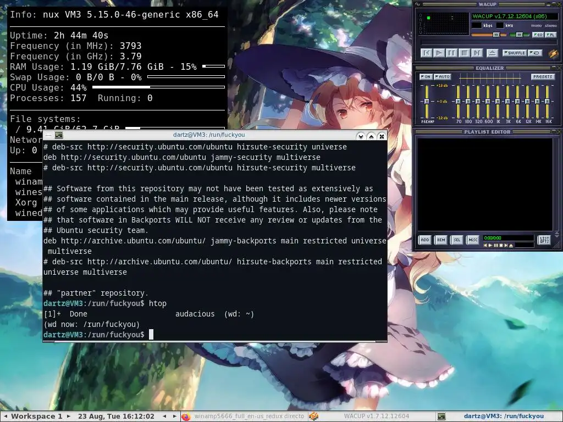
Task: Click the mini Next button in Playlist Editor
Action: coord(506,246)
